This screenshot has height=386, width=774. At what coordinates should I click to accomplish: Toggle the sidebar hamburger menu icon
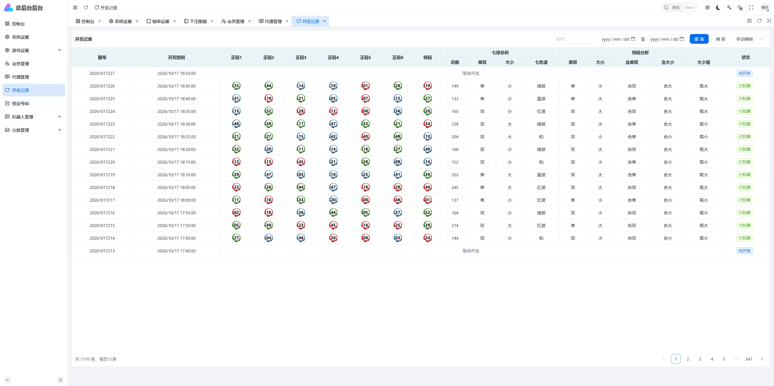tap(75, 8)
